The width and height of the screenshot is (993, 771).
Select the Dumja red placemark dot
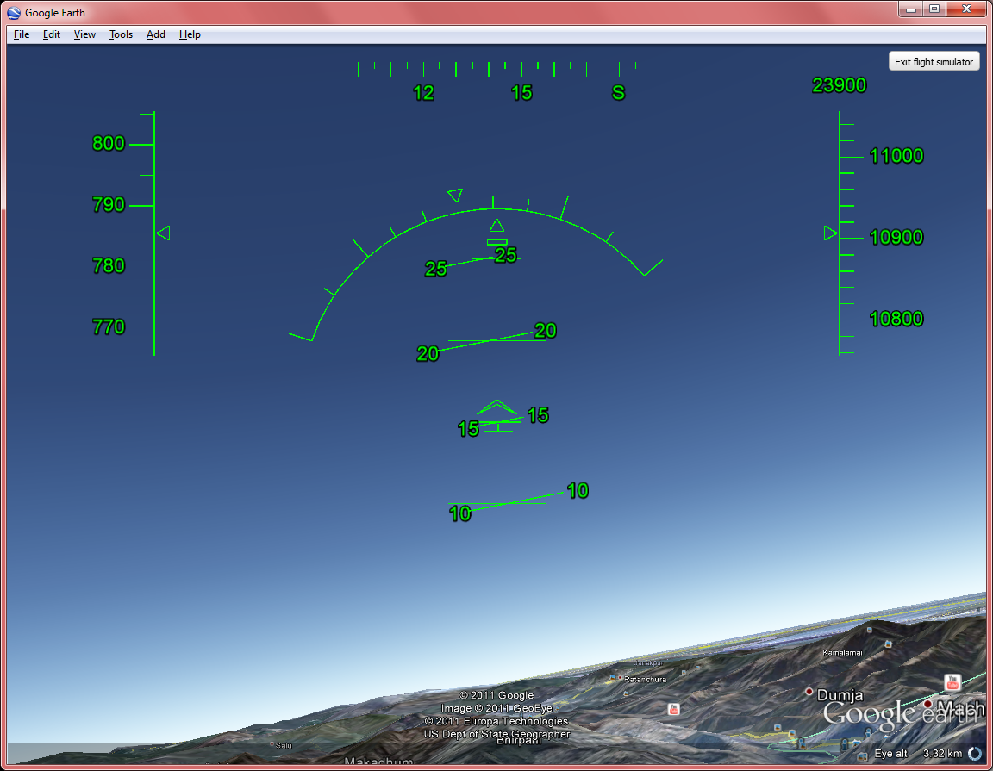coord(809,692)
